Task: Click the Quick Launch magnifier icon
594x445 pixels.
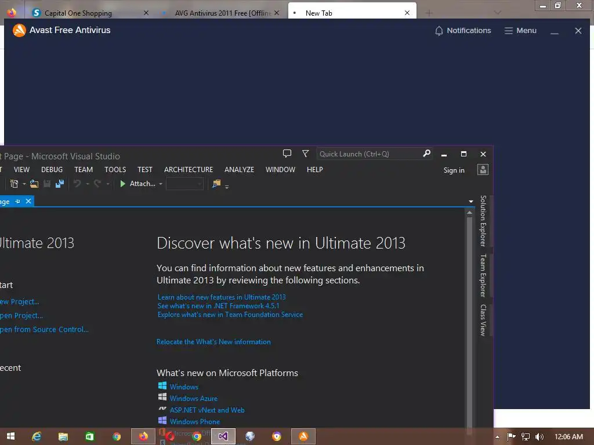Action: coord(426,153)
